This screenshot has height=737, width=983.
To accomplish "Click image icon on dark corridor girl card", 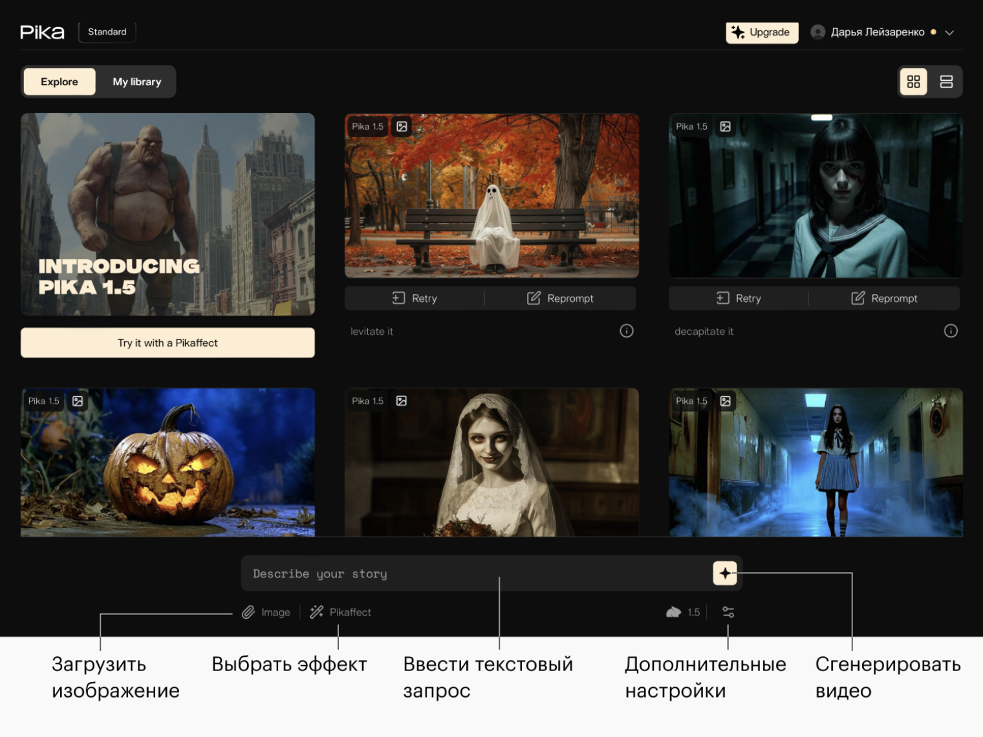I will 726,127.
